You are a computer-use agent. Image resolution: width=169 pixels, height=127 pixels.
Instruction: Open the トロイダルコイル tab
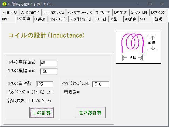[x=58, y=19]
